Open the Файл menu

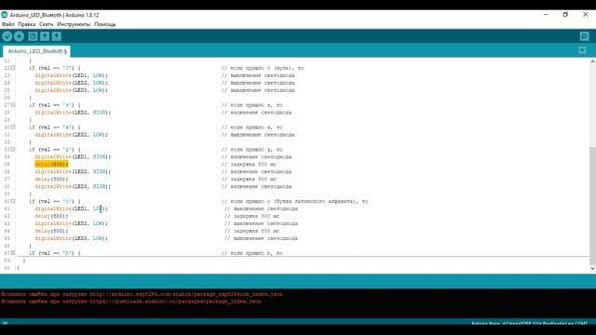pos(8,24)
